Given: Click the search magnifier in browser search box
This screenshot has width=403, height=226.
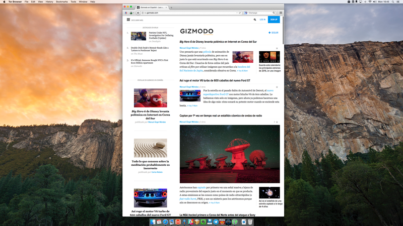Looking at the screenshot, I should point(274,13).
